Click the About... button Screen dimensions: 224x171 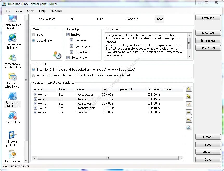click(208, 152)
